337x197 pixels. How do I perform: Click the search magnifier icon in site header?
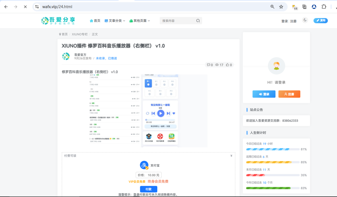click(x=198, y=21)
